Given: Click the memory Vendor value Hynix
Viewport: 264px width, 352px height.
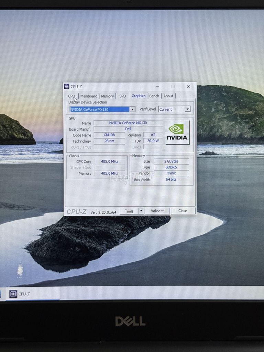Looking at the screenshot, I should click(x=171, y=173).
